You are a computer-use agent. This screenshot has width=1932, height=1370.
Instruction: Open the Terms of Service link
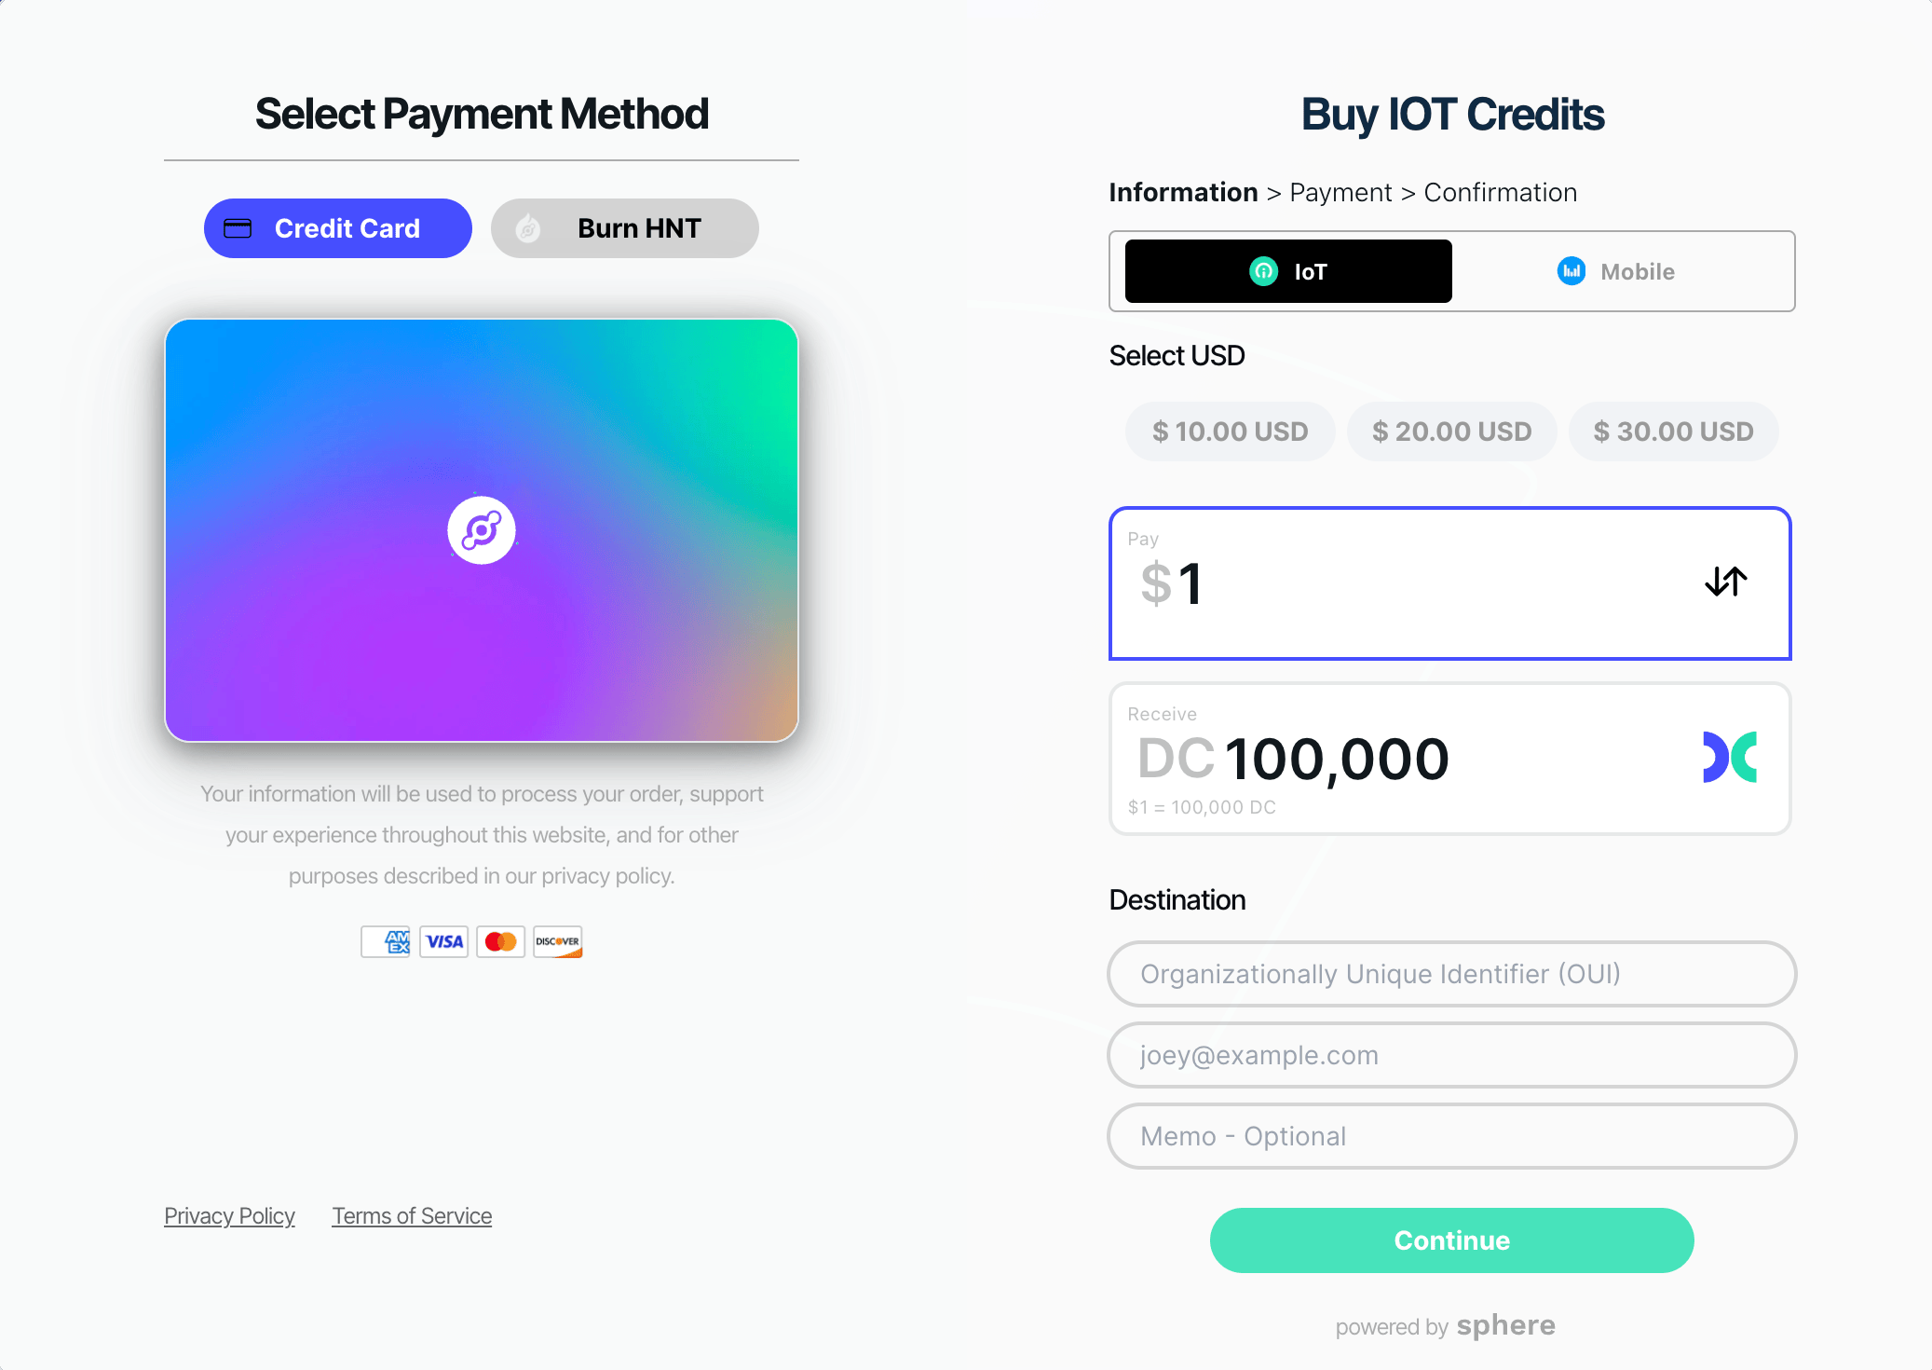(x=412, y=1216)
